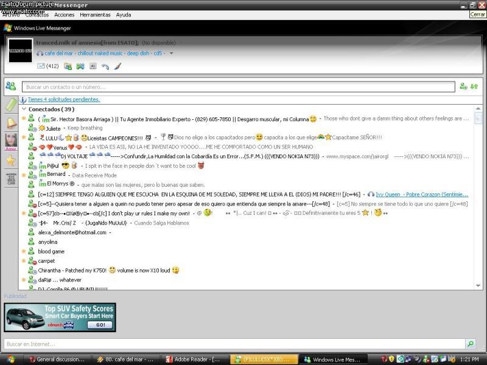Open the two-people contacts icon by search
The image size is (487, 365).
11,86
